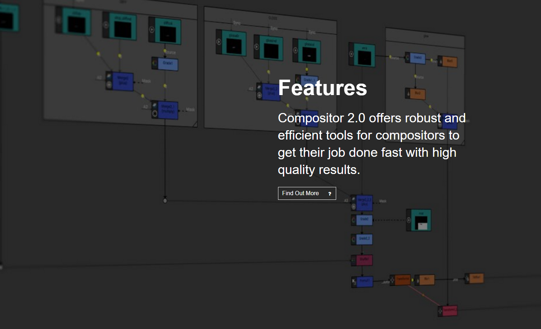Click the play icon on the mat node

click(x=409, y=220)
